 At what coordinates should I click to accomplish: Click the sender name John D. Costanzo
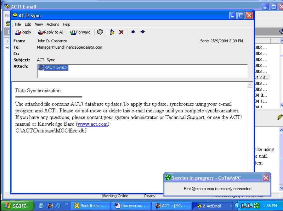pos(52,41)
